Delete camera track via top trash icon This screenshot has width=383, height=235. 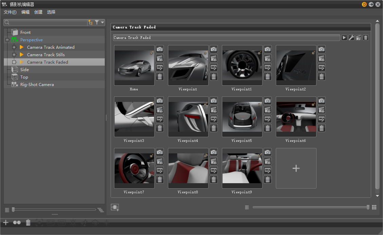tap(366, 38)
